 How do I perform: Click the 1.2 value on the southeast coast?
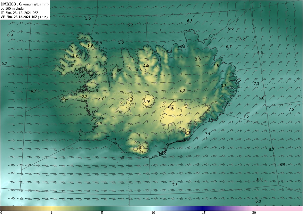(188, 133)
